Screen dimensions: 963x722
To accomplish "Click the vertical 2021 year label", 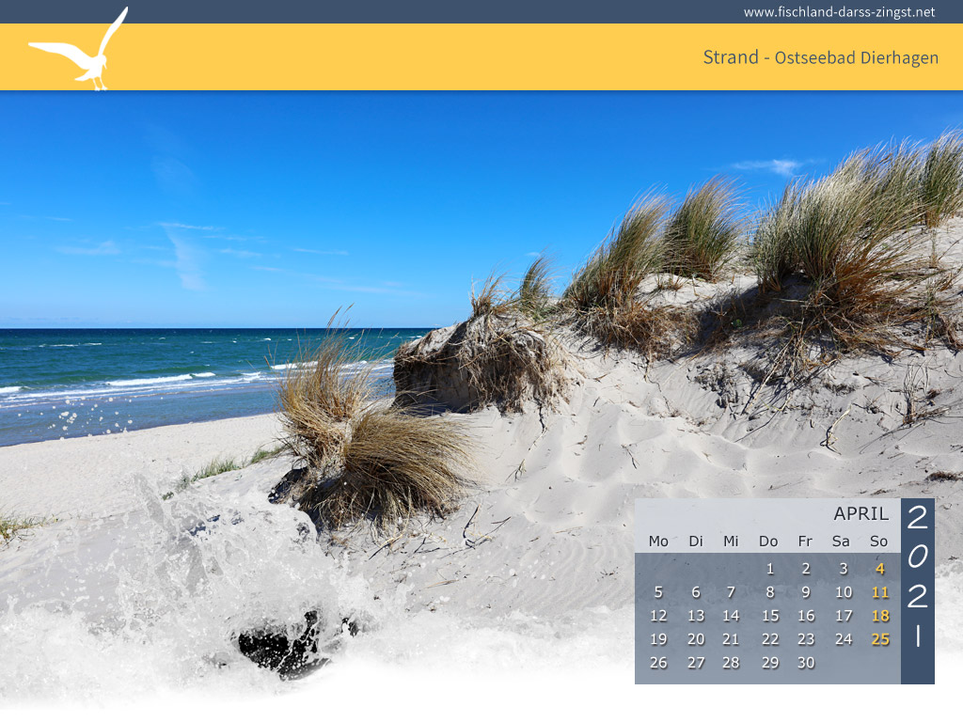I will tap(918, 575).
